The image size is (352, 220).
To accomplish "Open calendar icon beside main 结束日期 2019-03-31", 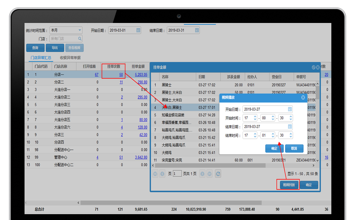I will click(x=197, y=30).
